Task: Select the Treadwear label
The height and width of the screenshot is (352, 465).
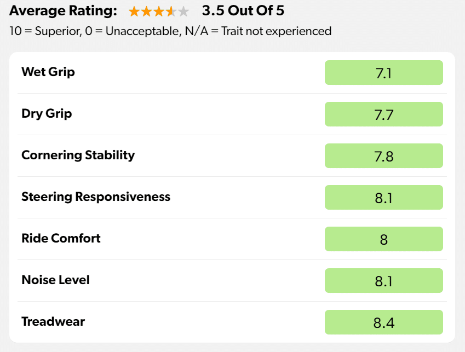Action: coord(53,321)
